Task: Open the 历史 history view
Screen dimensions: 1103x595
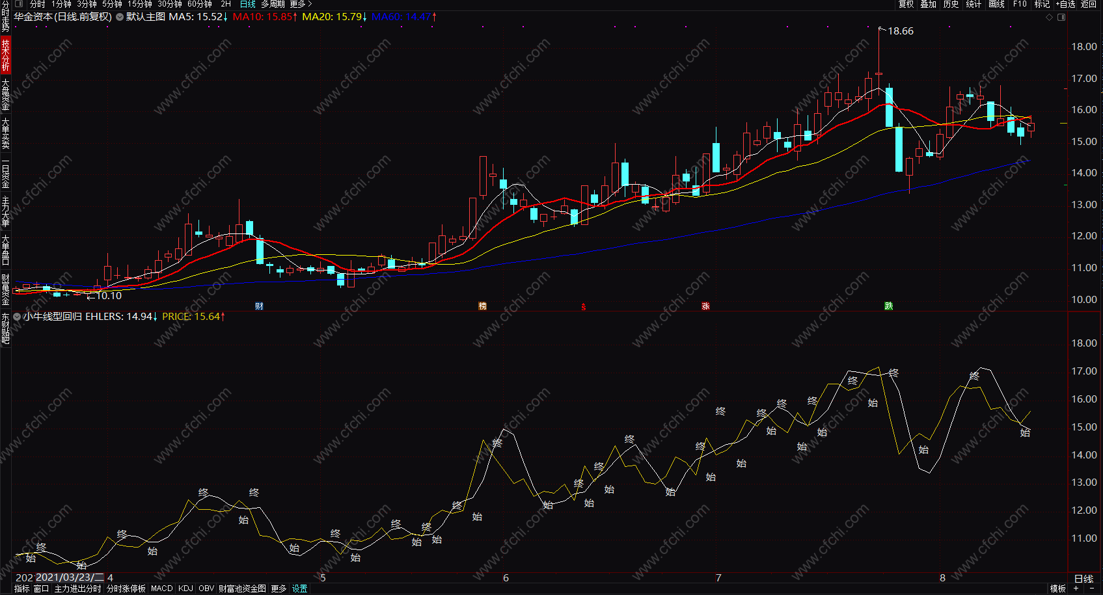Action: point(951,4)
